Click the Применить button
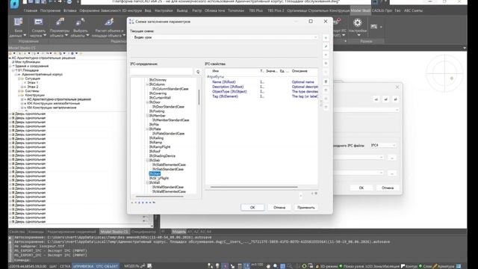The width and height of the screenshot is (478, 269). point(305,208)
